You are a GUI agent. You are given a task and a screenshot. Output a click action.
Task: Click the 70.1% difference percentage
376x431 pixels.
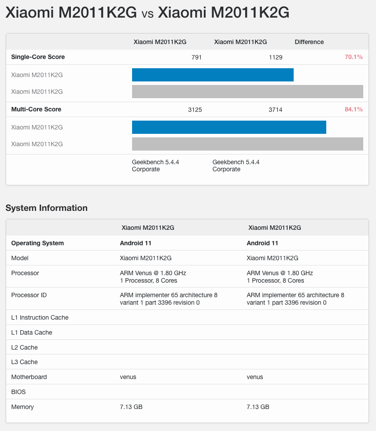tap(354, 57)
